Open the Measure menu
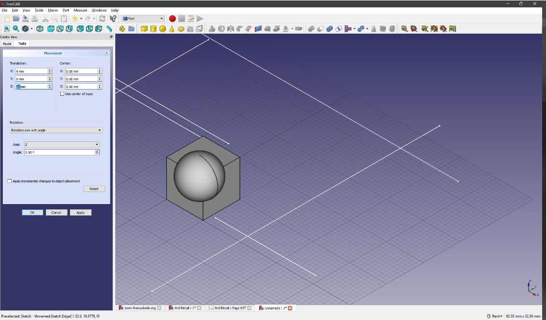The width and height of the screenshot is (546, 320). (80, 11)
